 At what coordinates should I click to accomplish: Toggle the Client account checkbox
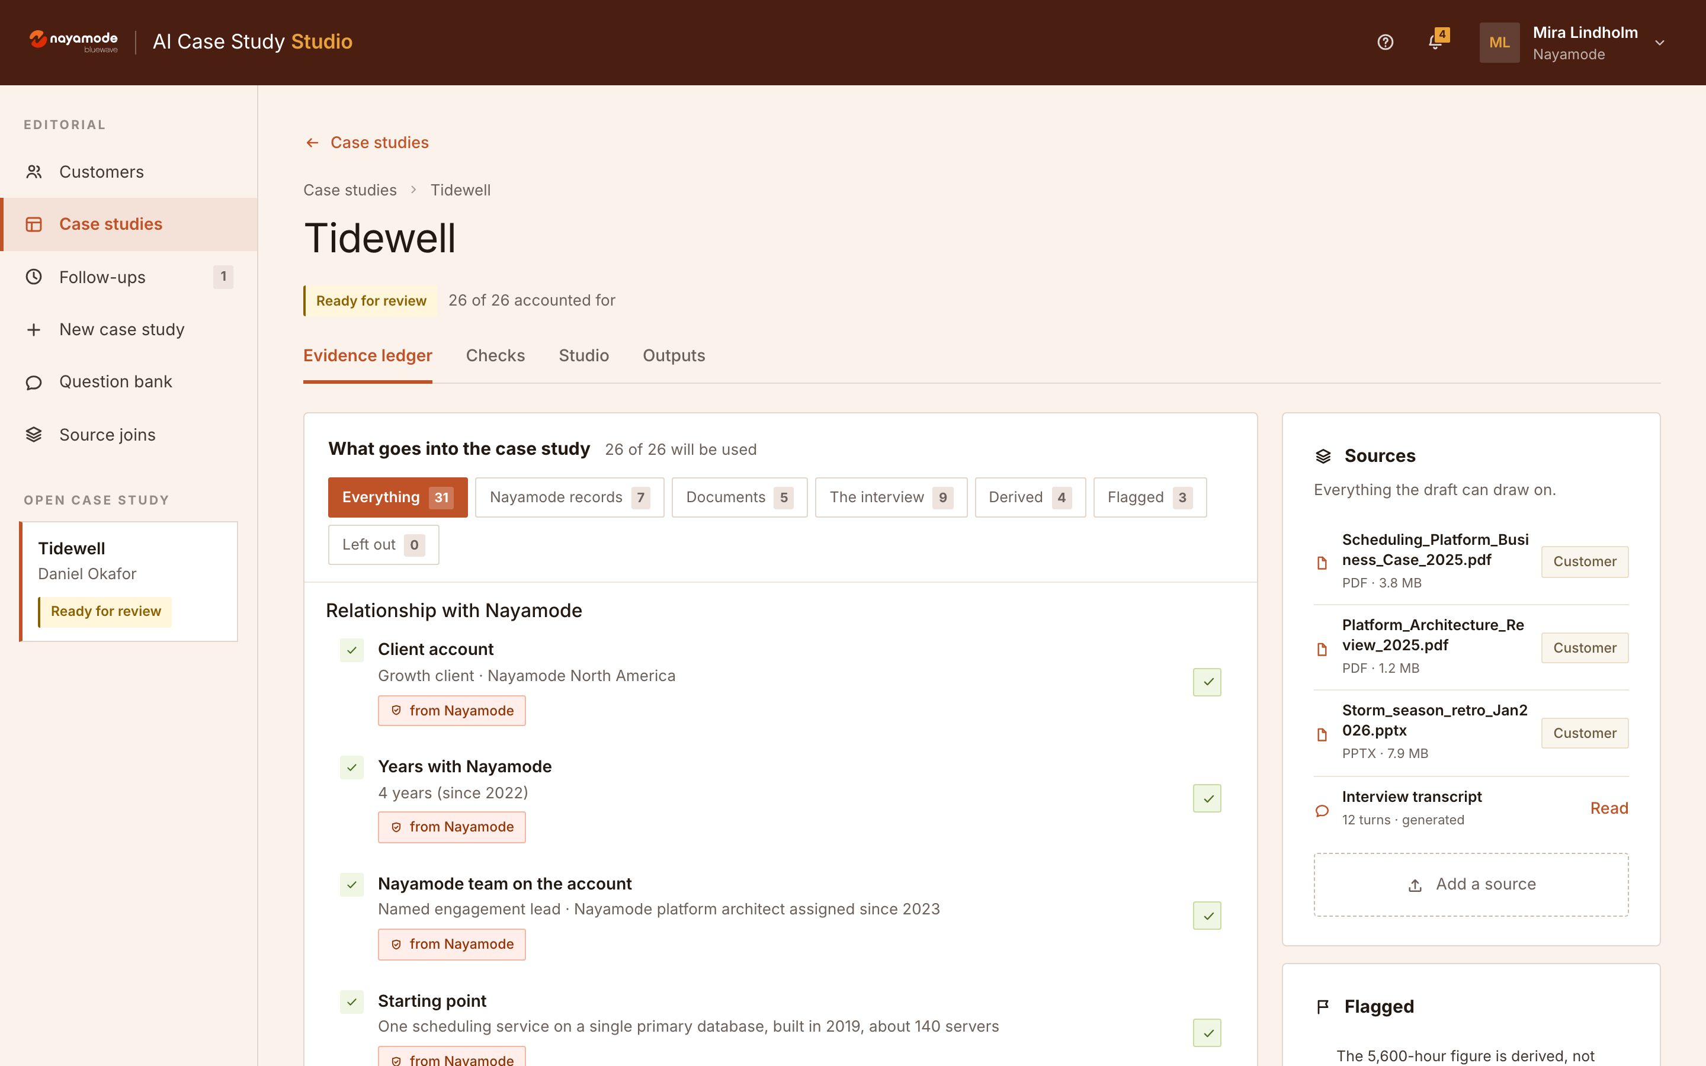tap(352, 650)
